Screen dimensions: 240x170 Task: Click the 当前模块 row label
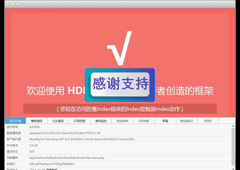tap(12, 158)
